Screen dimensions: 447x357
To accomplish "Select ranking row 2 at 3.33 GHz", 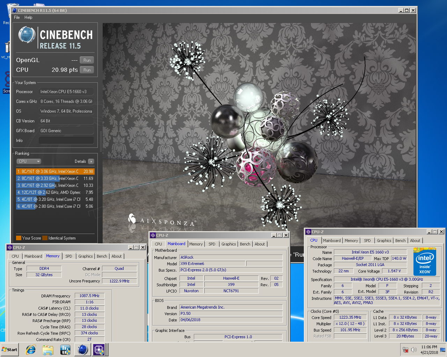I will [55, 178].
